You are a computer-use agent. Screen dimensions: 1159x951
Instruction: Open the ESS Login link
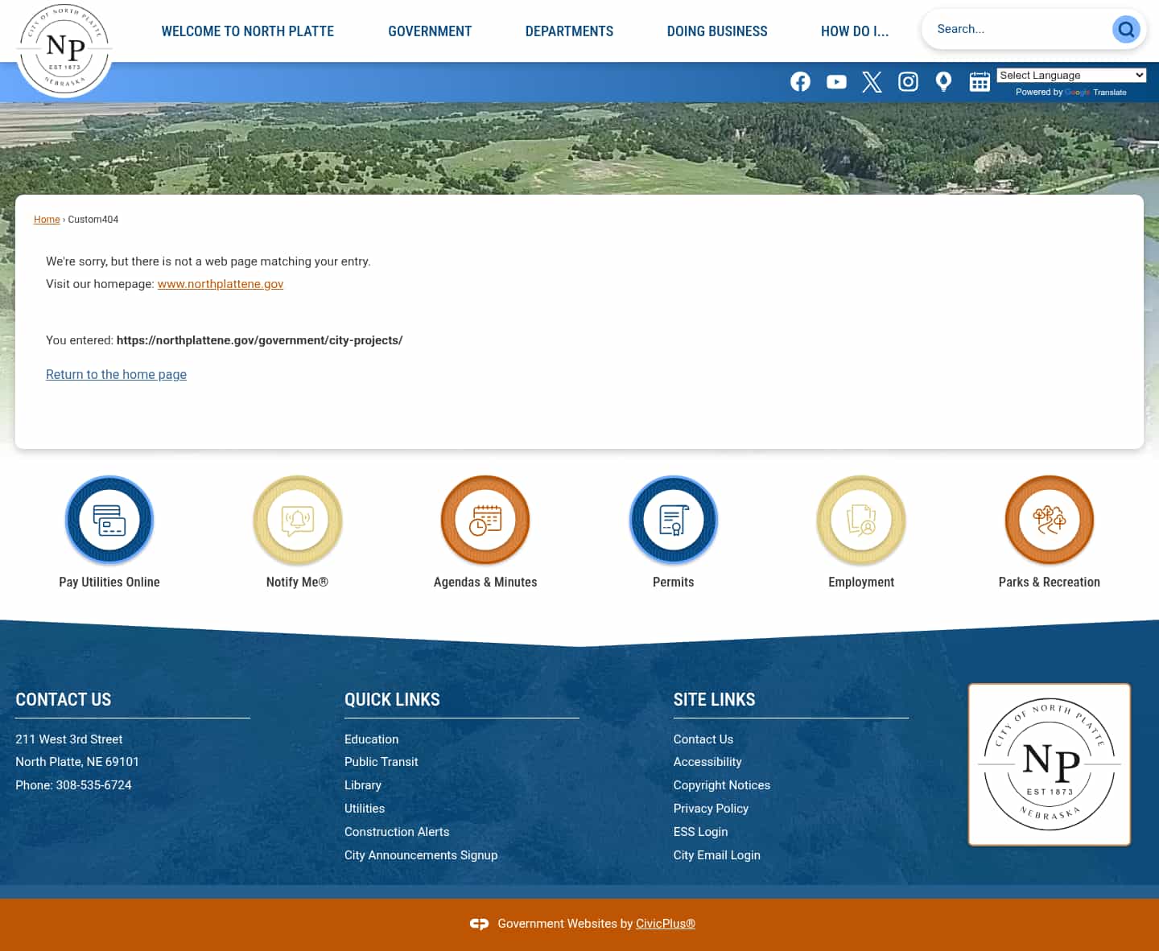click(x=700, y=831)
